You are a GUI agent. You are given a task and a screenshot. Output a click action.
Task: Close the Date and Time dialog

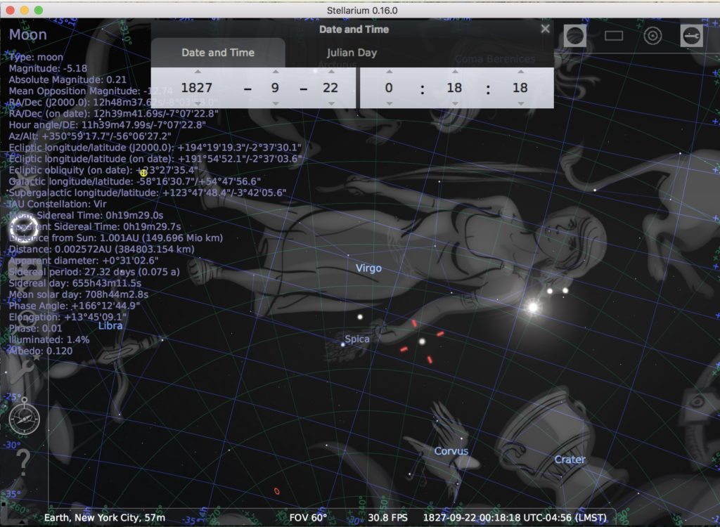tap(545, 29)
